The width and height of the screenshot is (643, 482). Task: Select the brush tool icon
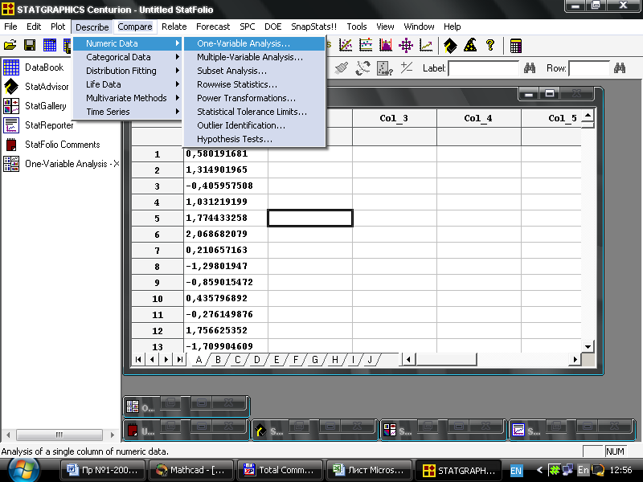tap(341, 68)
